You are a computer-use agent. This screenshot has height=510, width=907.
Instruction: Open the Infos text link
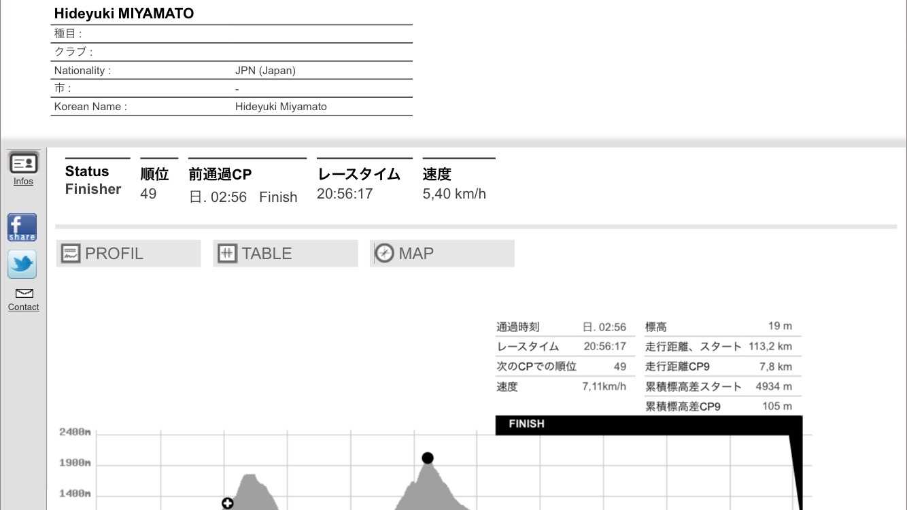(23, 182)
